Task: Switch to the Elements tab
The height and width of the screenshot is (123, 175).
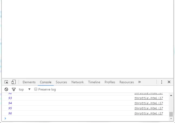Action: (29, 82)
